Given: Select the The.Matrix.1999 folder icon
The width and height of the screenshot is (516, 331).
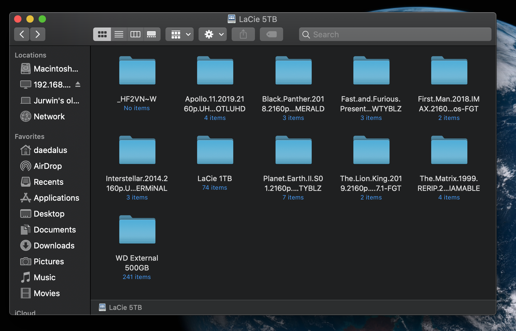Looking at the screenshot, I should tap(449, 150).
